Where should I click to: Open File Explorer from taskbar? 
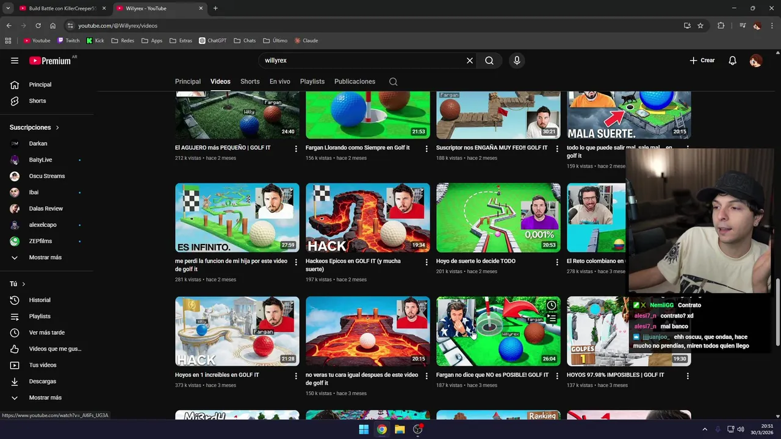[x=400, y=429]
